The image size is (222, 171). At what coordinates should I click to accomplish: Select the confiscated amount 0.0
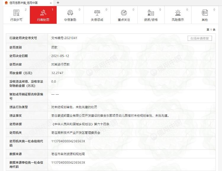54,82
